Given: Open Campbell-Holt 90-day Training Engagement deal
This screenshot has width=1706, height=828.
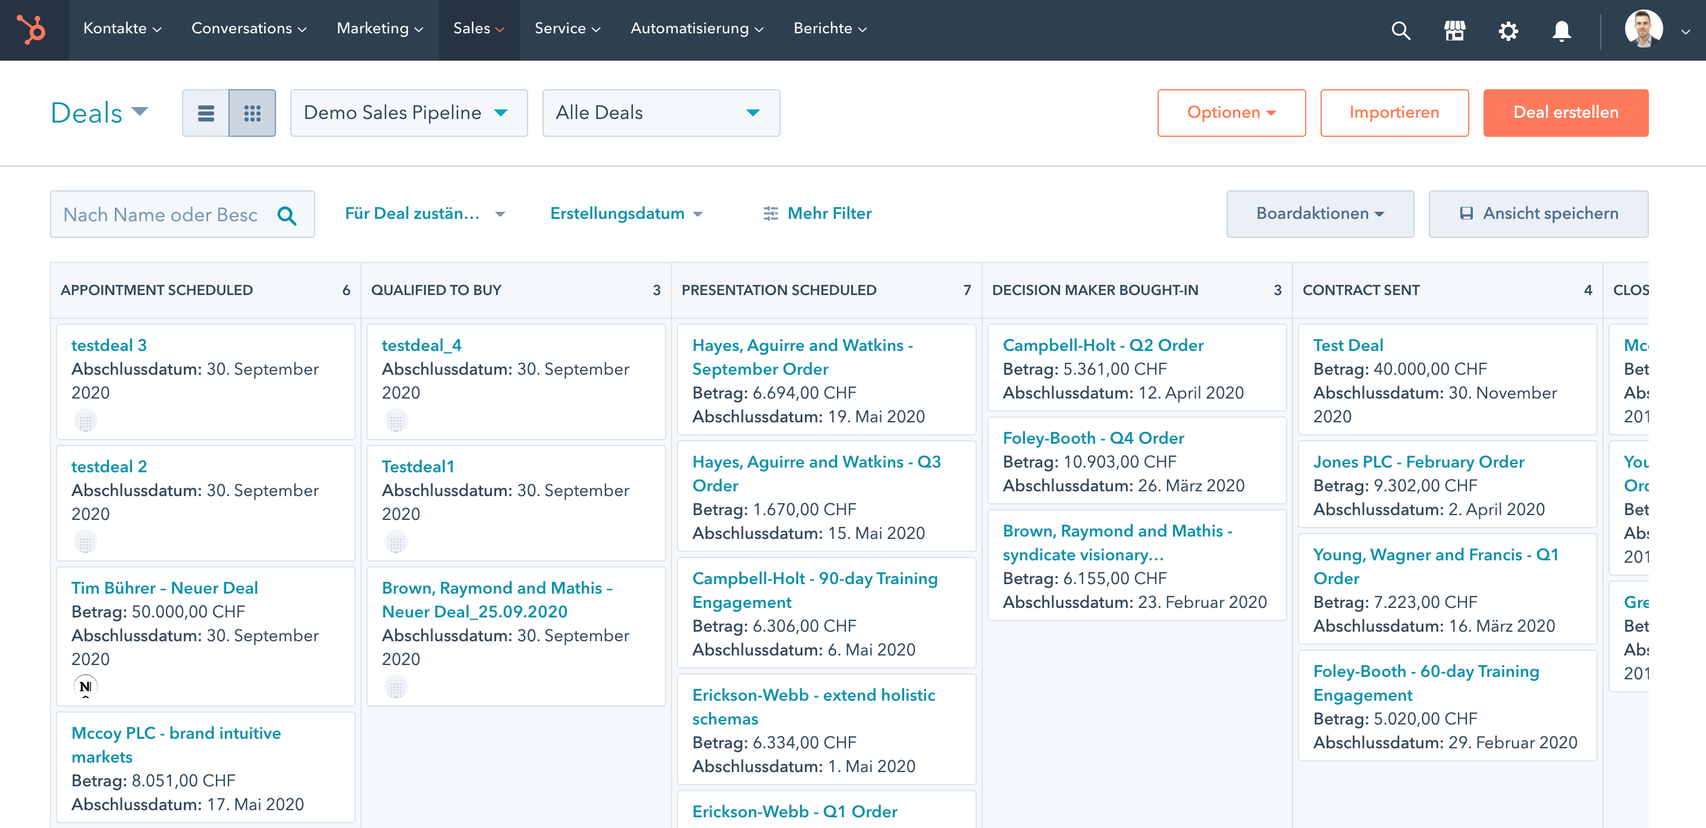Looking at the screenshot, I should 814,590.
